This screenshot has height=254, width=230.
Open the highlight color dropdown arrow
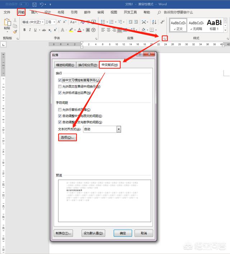[x=75, y=30]
